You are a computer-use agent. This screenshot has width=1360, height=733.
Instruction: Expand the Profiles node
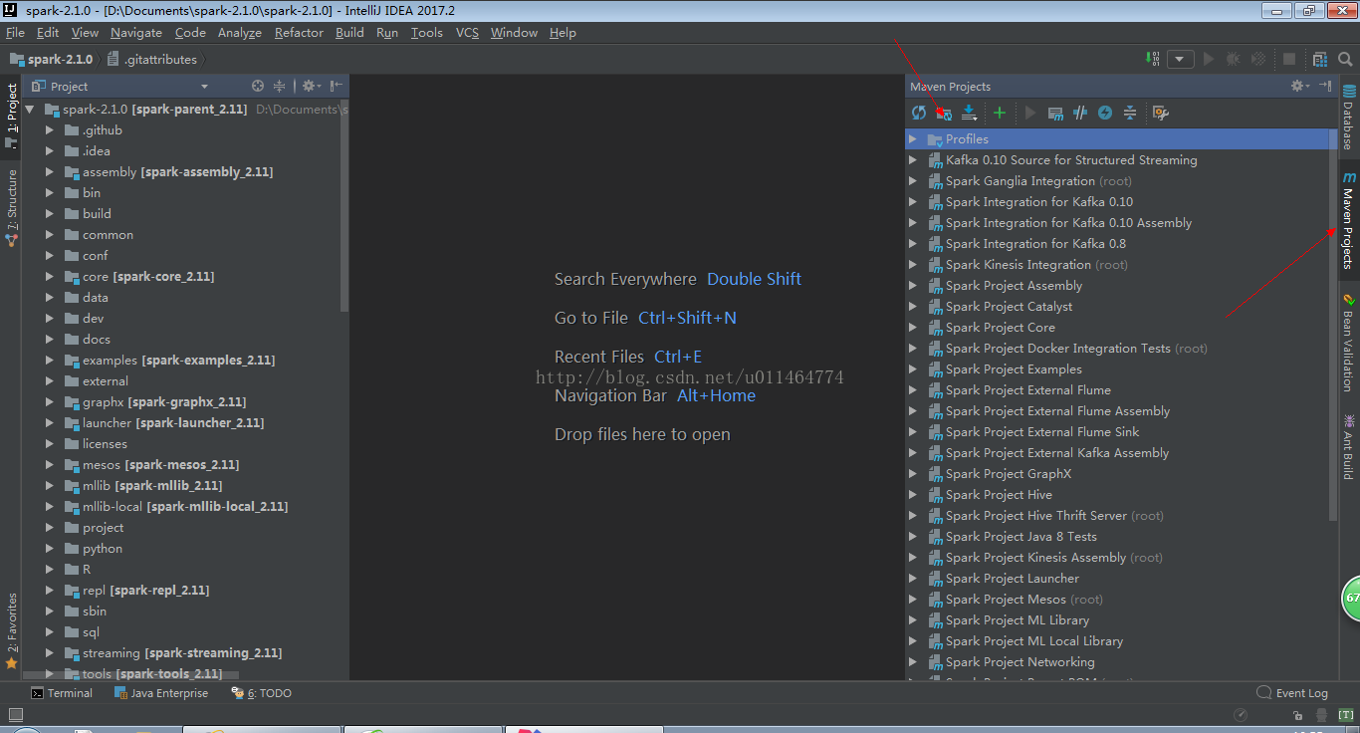pyautogui.click(x=913, y=139)
